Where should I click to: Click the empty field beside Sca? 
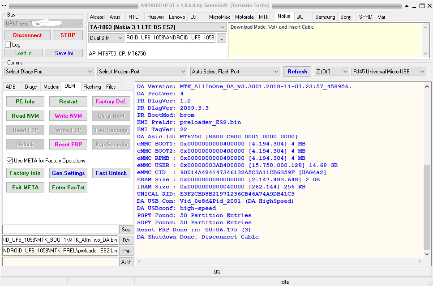[x=60, y=230]
